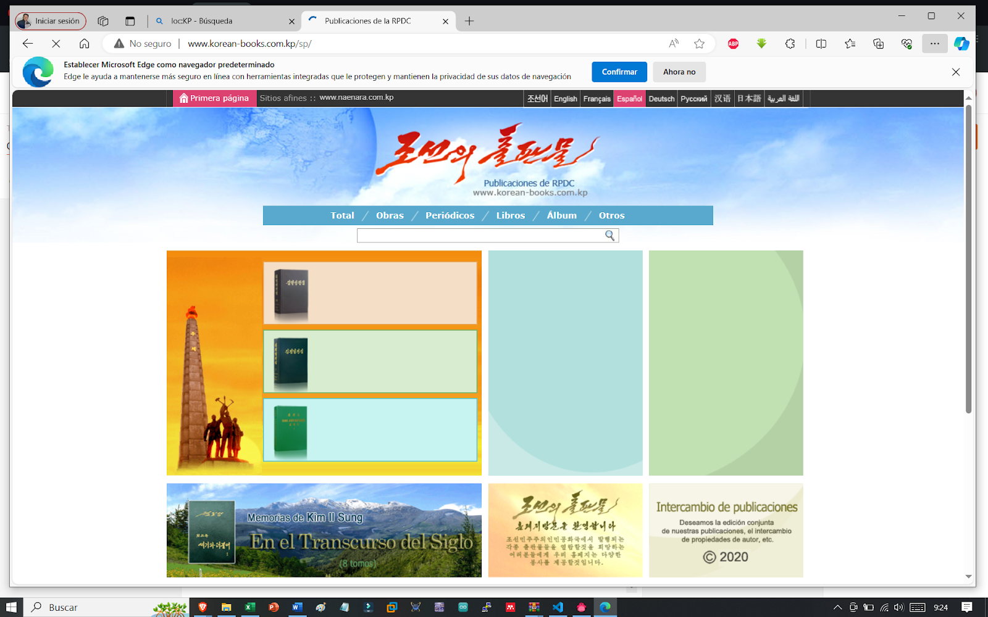
Task: Dismiss the default browser notification bar
Action: pos(956,72)
